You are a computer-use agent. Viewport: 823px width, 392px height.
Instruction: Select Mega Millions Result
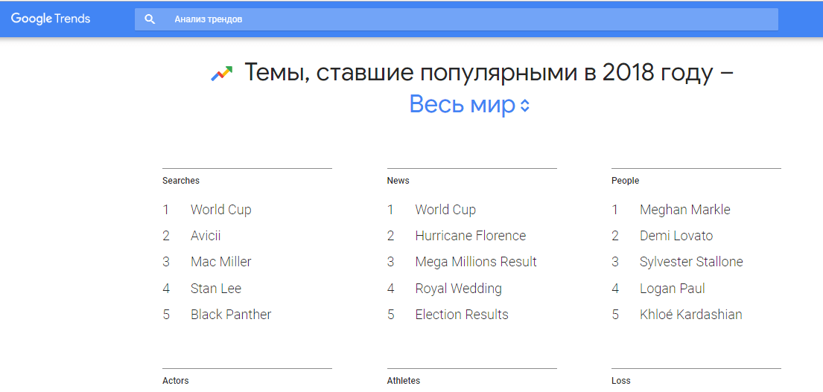click(476, 262)
